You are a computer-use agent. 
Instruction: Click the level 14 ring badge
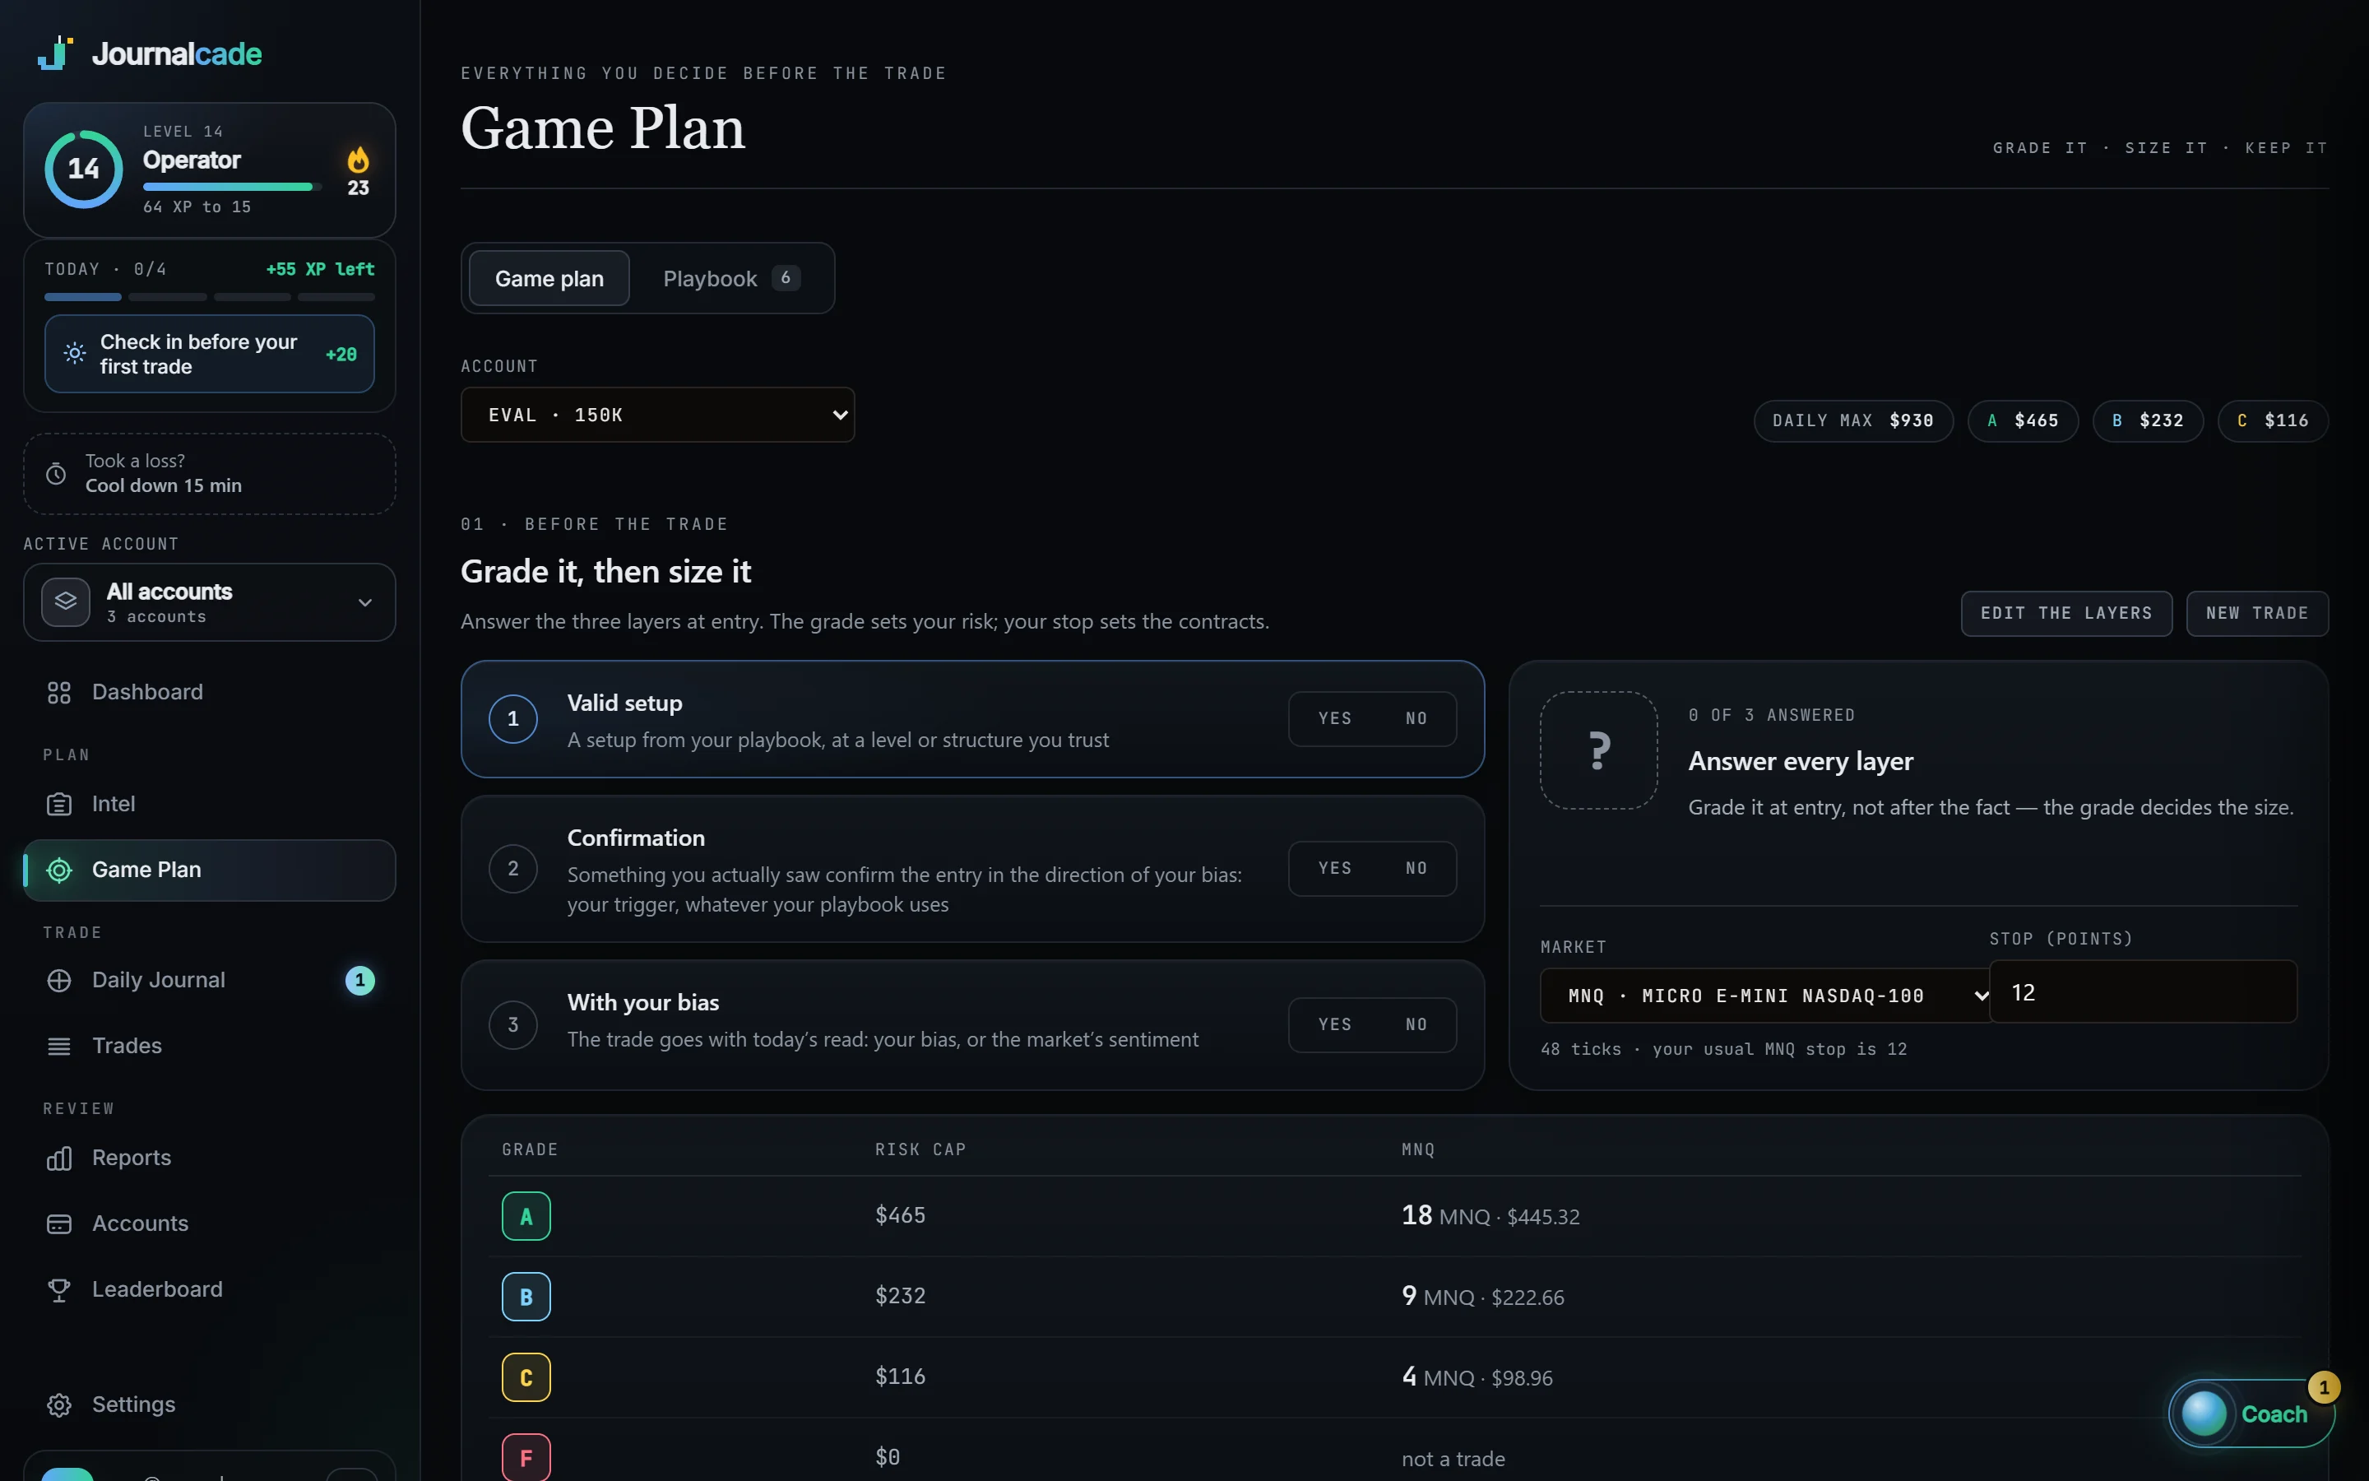click(84, 169)
